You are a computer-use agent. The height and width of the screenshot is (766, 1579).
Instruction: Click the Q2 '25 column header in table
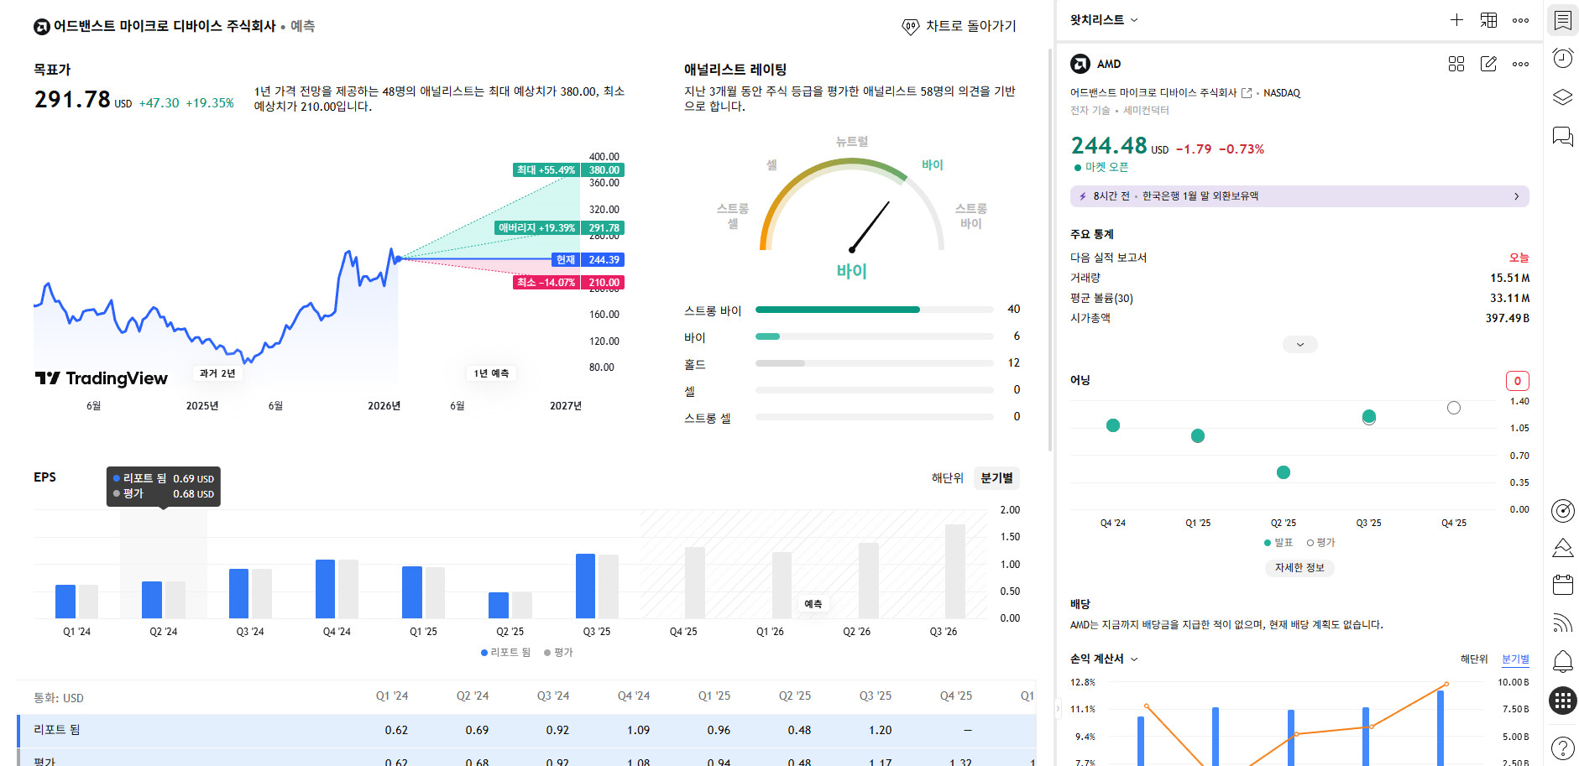pyautogui.click(x=794, y=696)
